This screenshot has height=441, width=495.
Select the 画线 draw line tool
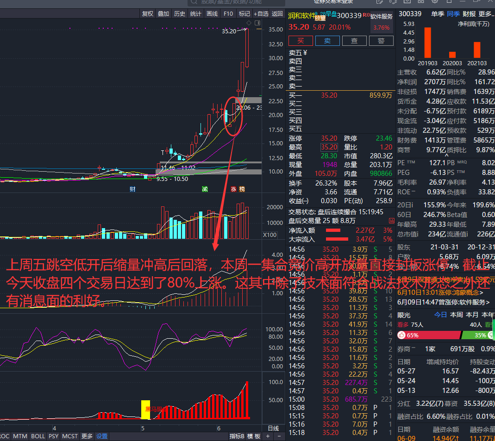click(x=212, y=13)
